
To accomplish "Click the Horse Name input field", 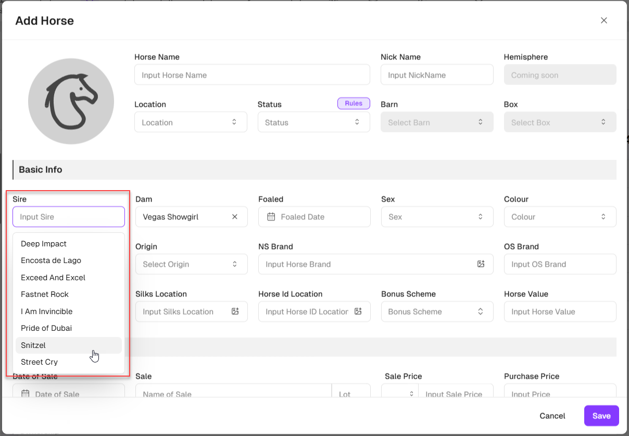I will coord(252,75).
